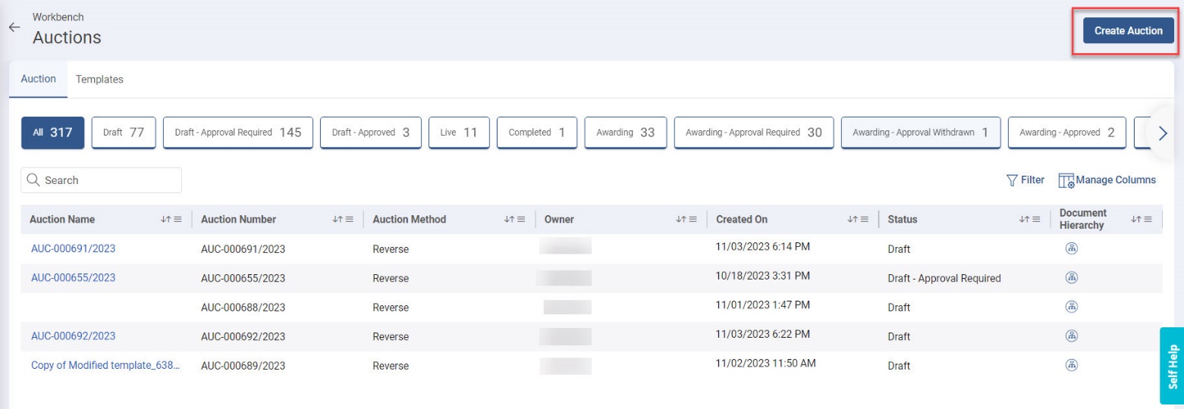This screenshot has height=409, width=1184.
Task: Click the back arrow beside Auctions
Action: coord(13,27)
